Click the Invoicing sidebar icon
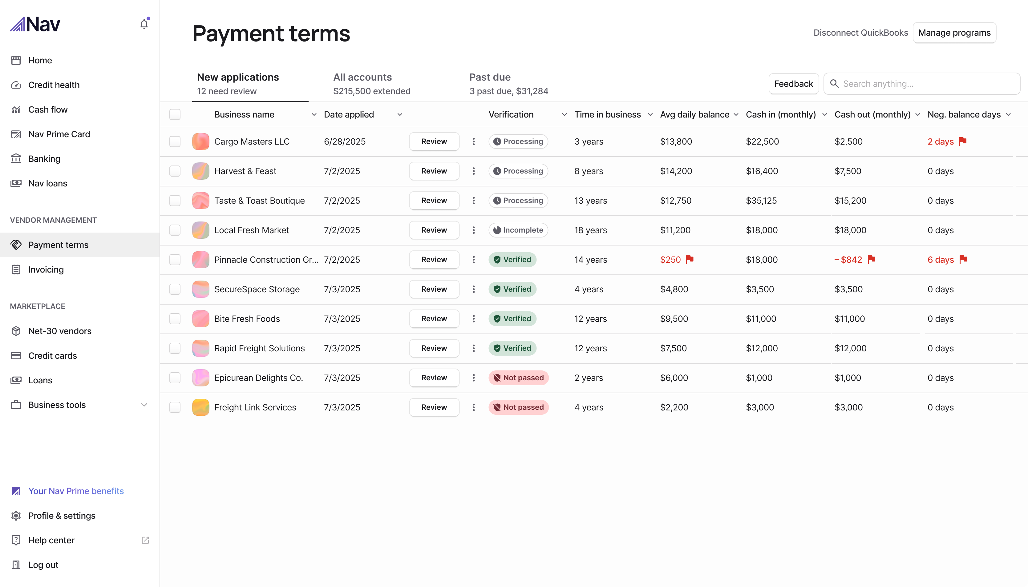1028x587 pixels. click(x=16, y=269)
